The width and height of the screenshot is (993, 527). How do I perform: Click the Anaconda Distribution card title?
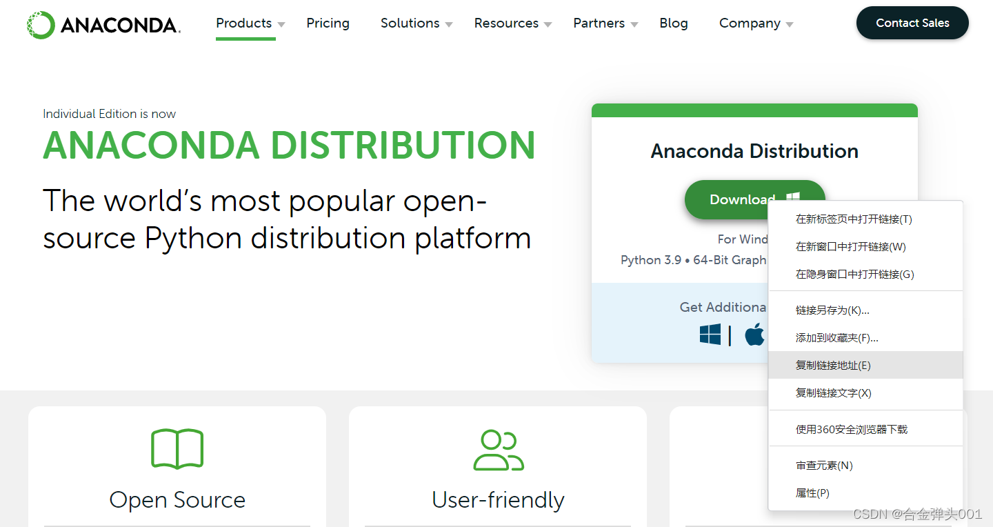coord(754,151)
